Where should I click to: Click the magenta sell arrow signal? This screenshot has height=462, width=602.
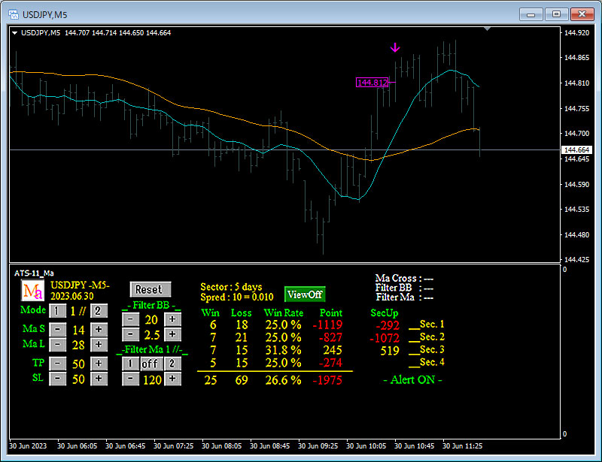point(395,47)
